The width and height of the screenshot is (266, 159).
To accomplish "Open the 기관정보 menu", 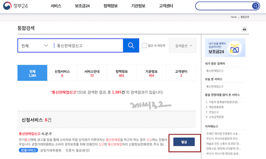I will pyautogui.click(x=138, y=6).
